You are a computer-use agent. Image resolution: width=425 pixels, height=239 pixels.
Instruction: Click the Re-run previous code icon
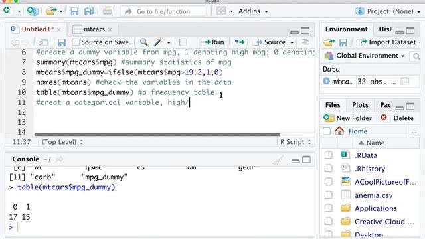click(x=240, y=42)
